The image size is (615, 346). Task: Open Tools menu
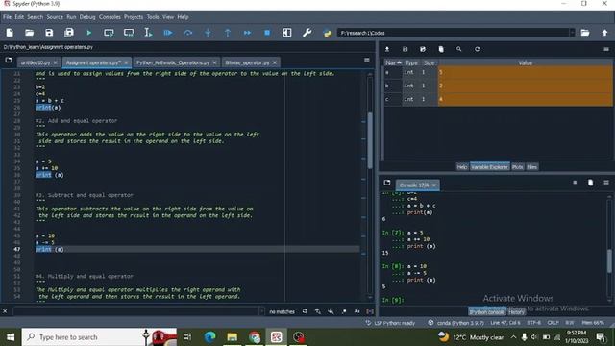pyautogui.click(x=153, y=17)
